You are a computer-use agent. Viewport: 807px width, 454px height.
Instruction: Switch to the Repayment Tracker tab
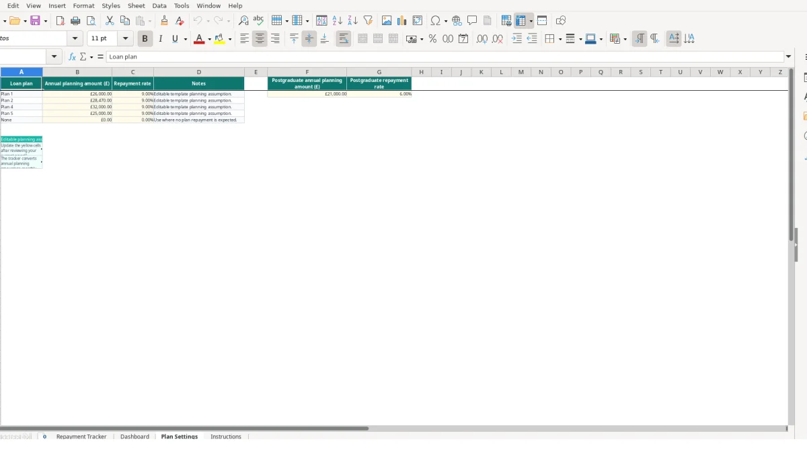coord(81,437)
